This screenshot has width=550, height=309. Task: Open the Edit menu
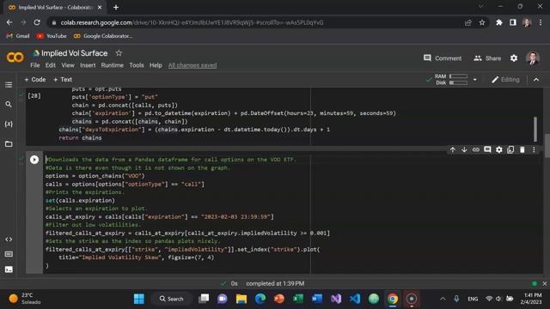[50, 65]
